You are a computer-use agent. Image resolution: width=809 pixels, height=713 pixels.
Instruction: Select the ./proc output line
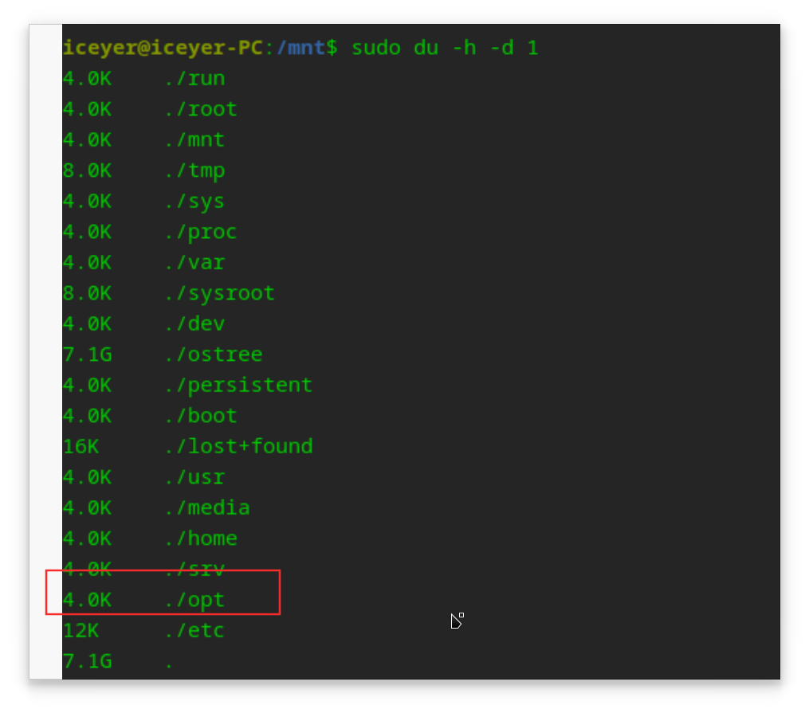[150, 232]
